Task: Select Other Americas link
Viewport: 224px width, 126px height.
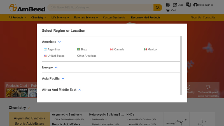Action: tap(87, 56)
